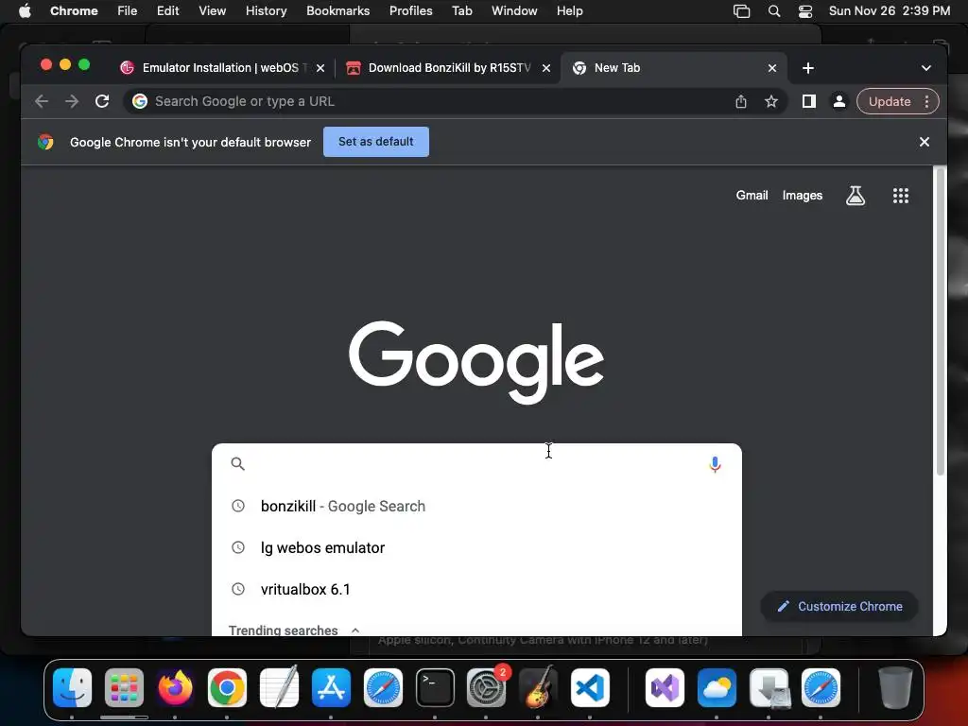Reload the current page
This screenshot has height=726, width=968.
(x=102, y=101)
